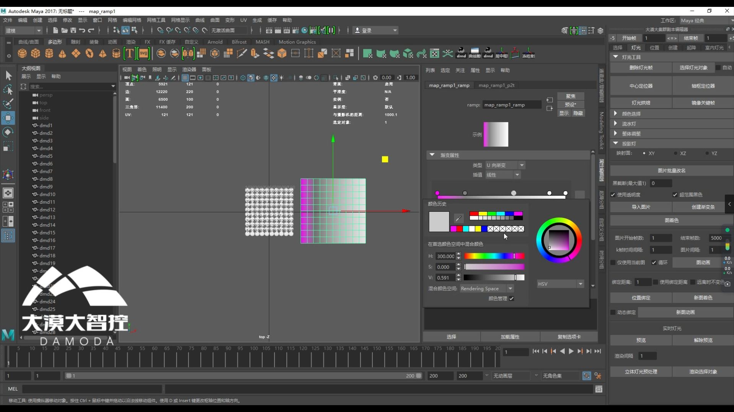Click the SVG import shelf icon
Screen dimensions: 734x412
point(144,53)
